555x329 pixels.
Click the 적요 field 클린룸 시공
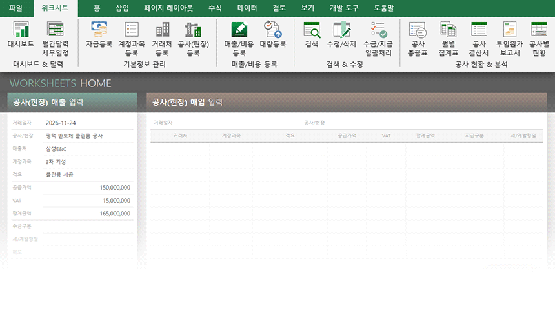(x=87, y=175)
